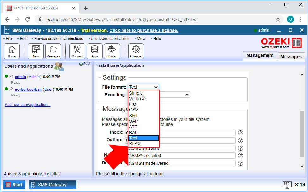Image resolution: width=308 pixels, height=192 pixels.
Task: Open the Home toolbar icon
Action: [12, 51]
